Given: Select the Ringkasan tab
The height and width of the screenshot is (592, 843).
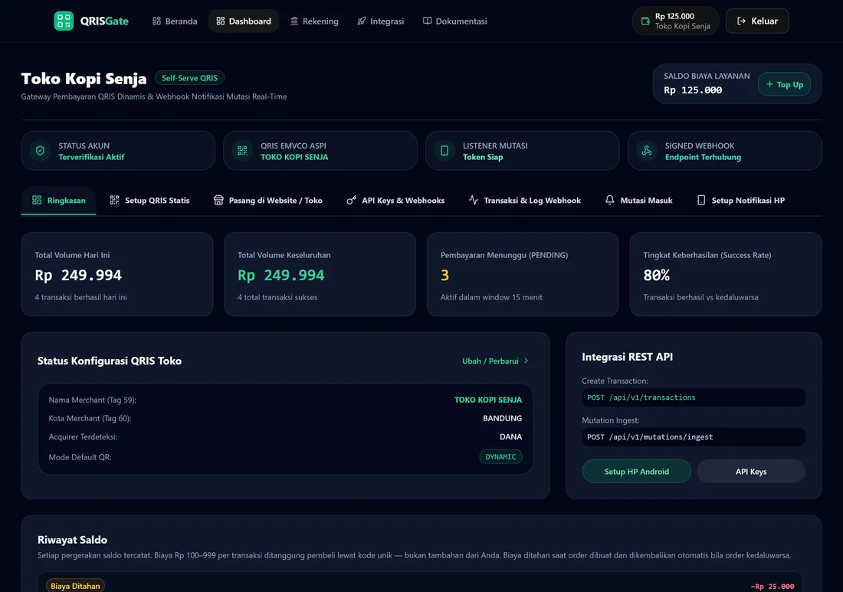Looking at the screenshot, I should [x=58, y=201].
